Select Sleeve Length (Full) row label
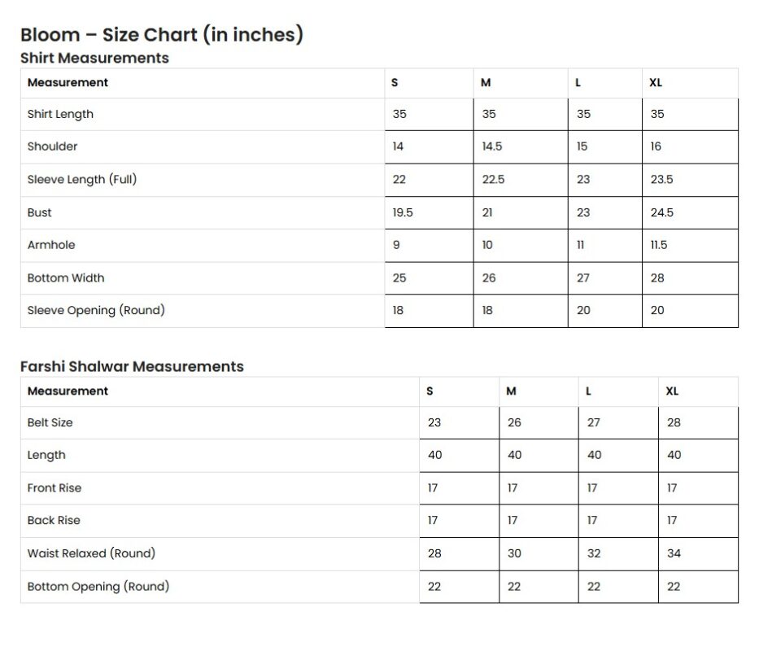 pyautogui.click(x=82, y=179)
